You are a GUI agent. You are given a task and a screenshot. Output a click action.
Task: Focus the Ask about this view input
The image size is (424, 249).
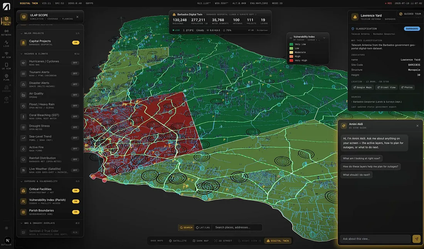click(x=375, y=239)
